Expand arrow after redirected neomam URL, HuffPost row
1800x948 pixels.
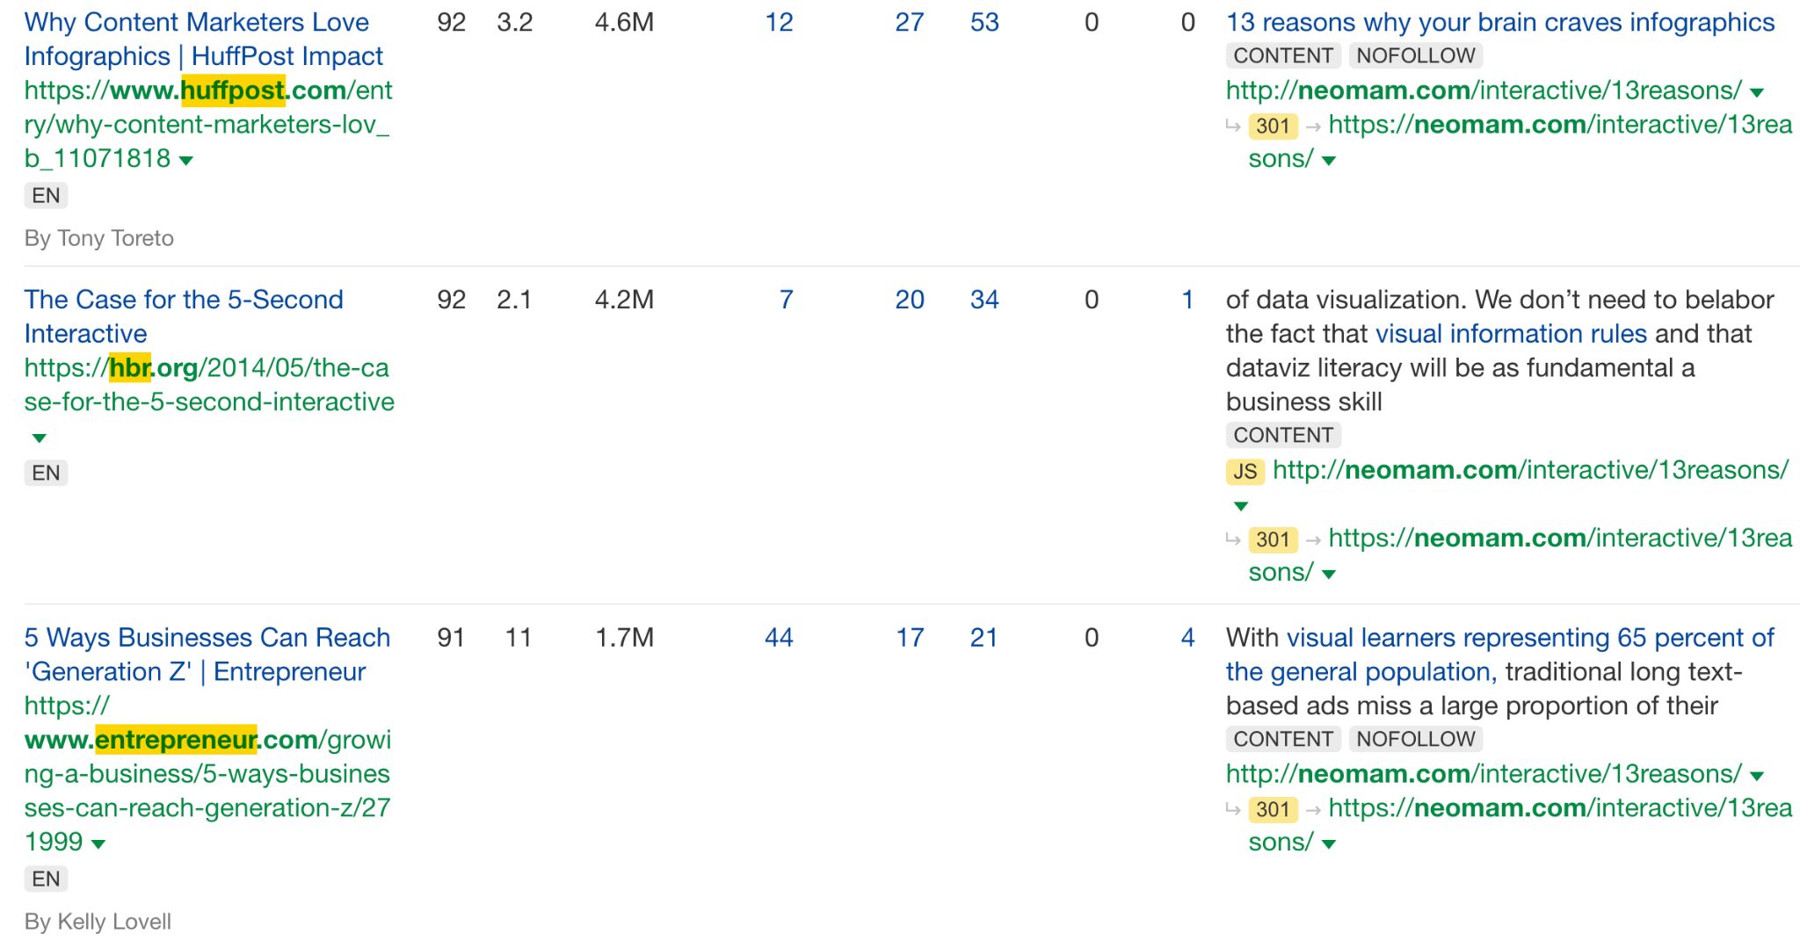[x=1328, y=161]
